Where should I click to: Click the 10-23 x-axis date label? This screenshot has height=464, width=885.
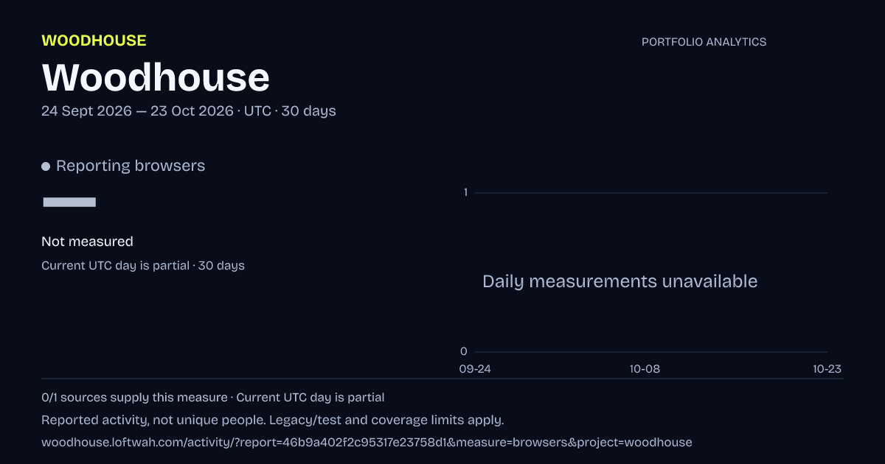point(827,370)
